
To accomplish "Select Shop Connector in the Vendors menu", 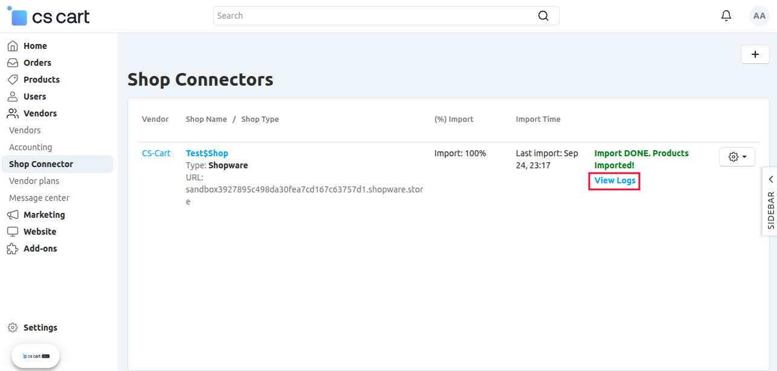I will click(x=40, y=163).
